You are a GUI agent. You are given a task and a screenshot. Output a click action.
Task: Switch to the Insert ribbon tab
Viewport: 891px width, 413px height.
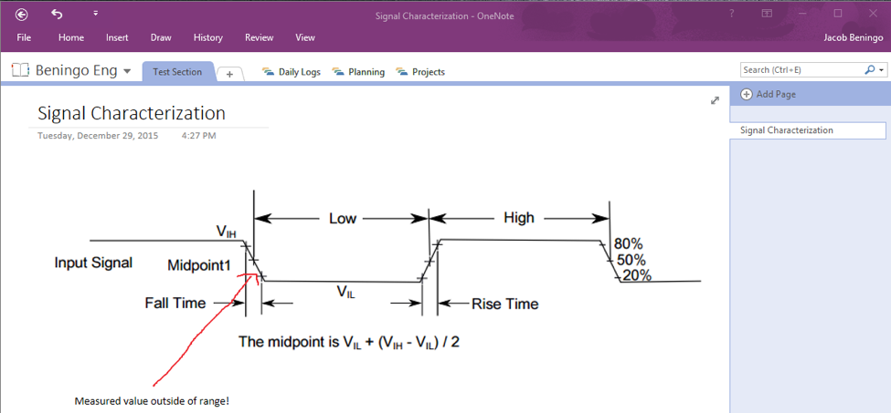tap(117, 37)
